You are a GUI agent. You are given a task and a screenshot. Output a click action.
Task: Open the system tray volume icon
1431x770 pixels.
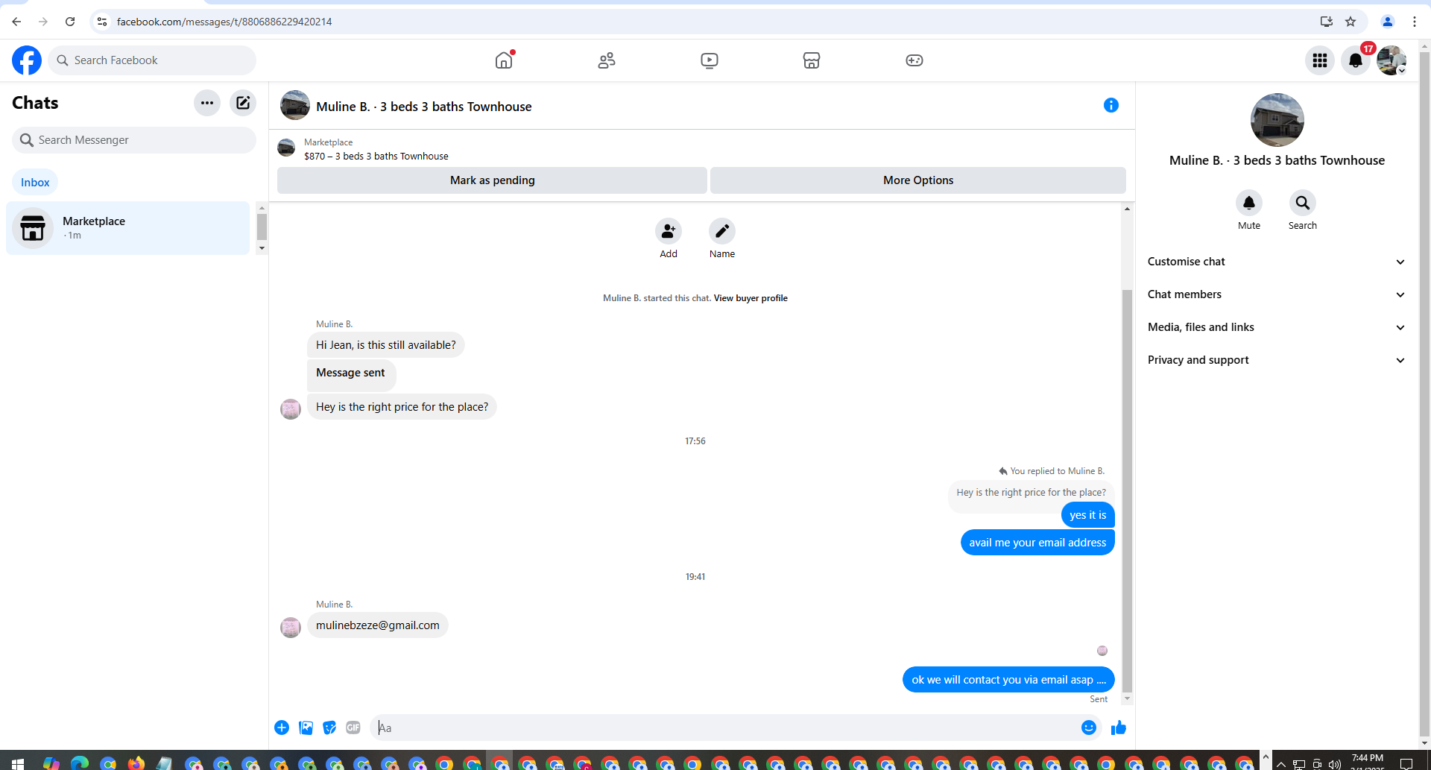pyautogui.click(x=1335, y=764)
